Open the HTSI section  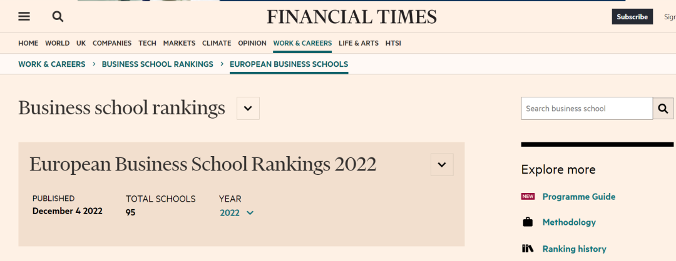point(393,43)
